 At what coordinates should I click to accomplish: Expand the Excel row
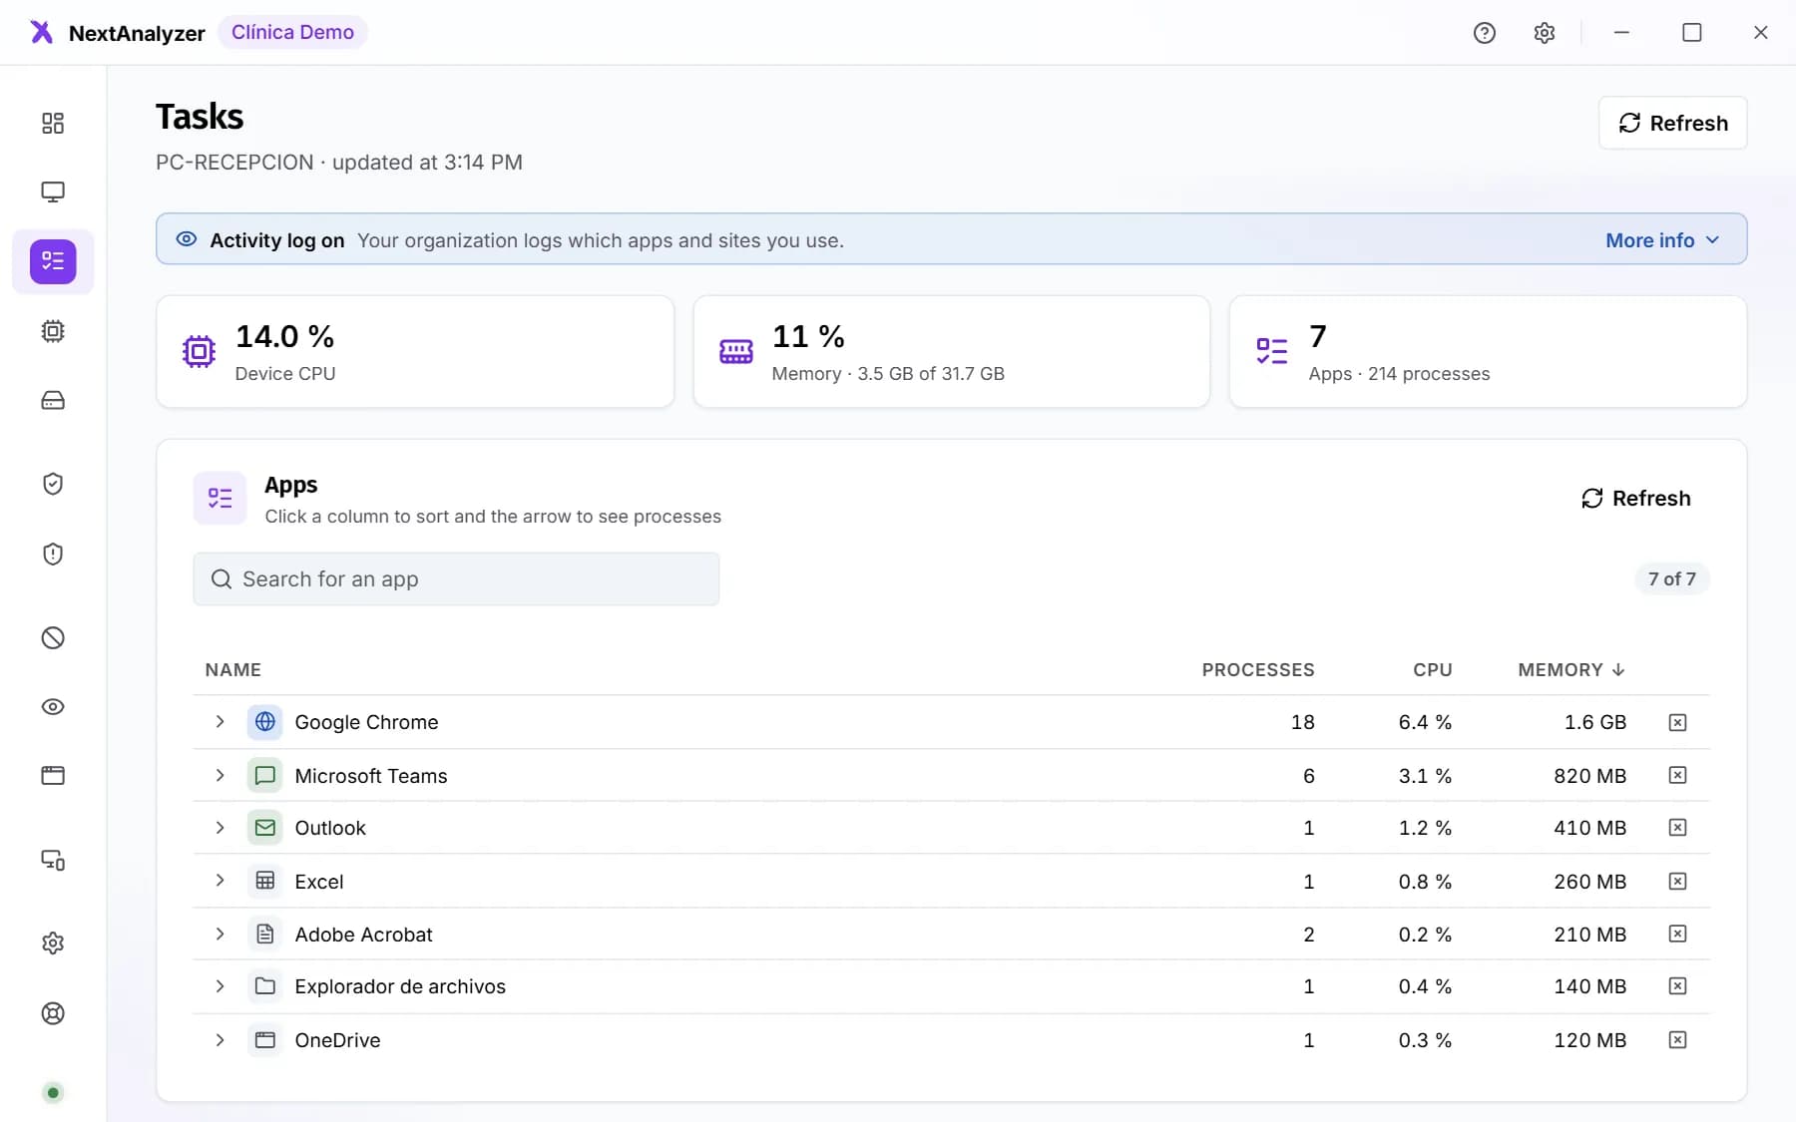tap(220, 881)
